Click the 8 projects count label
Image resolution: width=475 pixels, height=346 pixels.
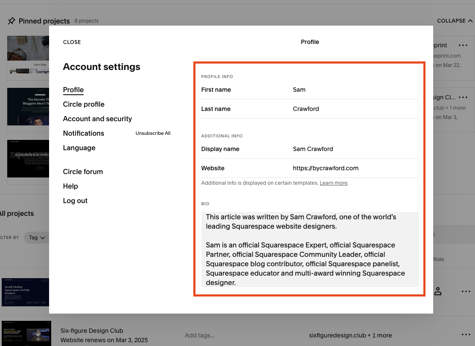click(x=87, y=21)
